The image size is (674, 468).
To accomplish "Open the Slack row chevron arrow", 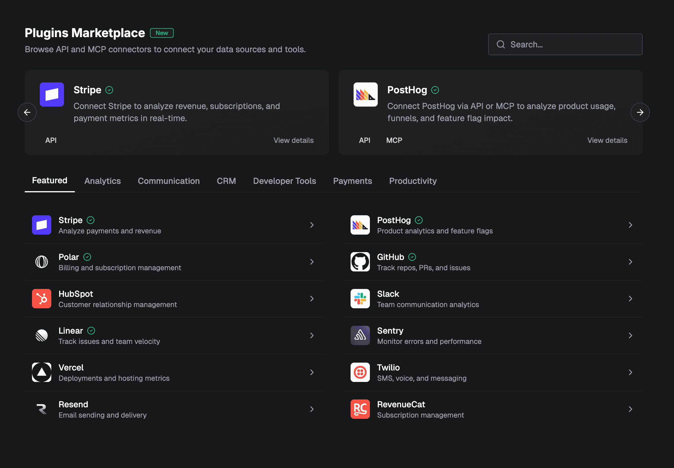I will tap(630, 299).
